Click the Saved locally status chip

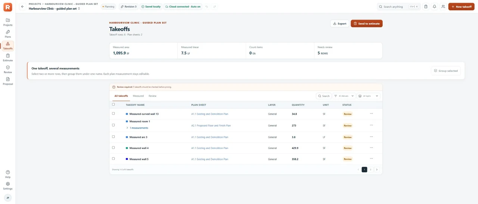(x=151, y=7)
